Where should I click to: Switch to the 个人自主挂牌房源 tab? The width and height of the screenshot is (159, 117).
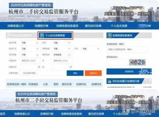point(55,35)
